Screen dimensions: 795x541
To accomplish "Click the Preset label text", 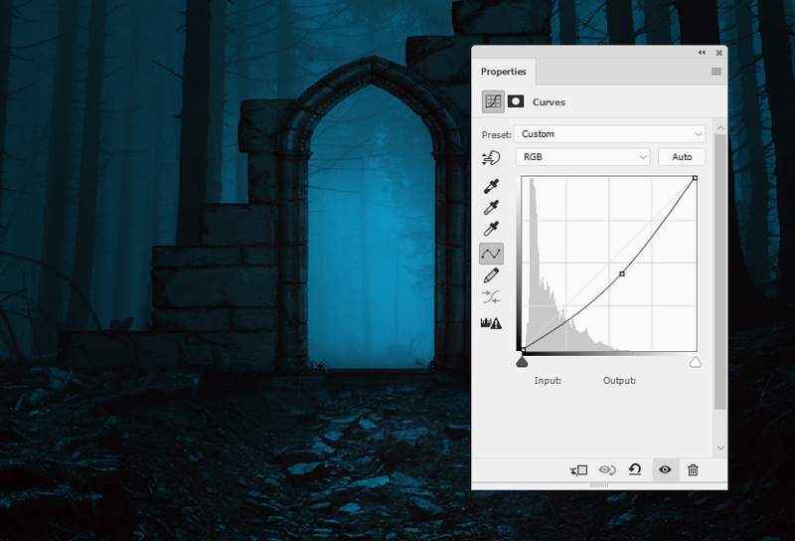I will coord(496,134).
